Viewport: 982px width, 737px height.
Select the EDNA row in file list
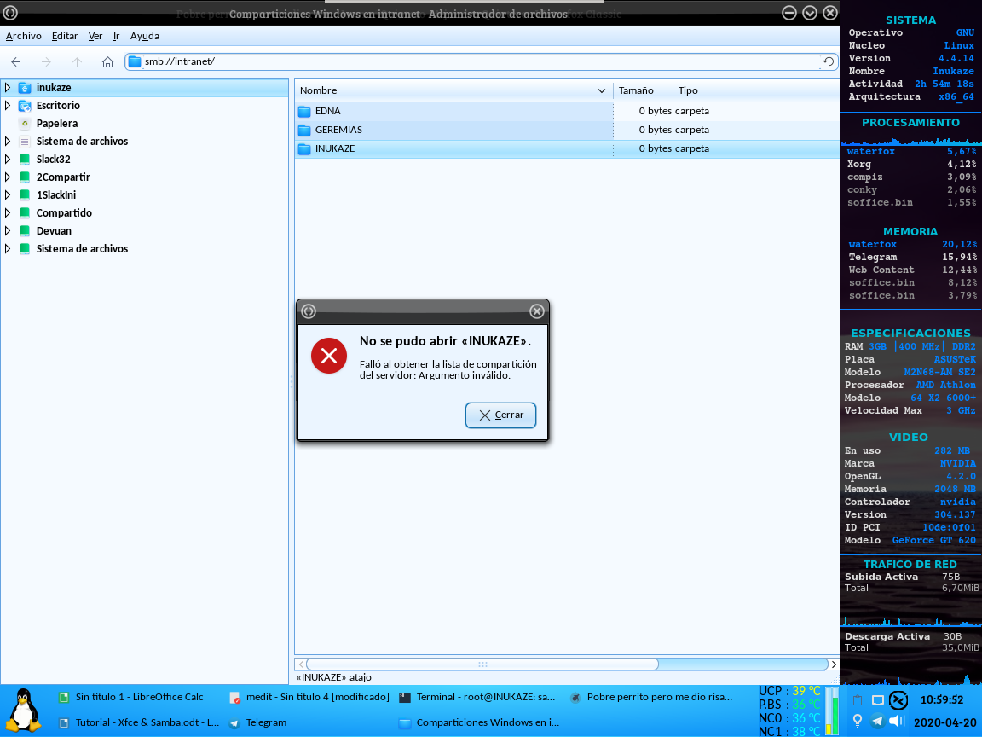[x=567, y=112]
